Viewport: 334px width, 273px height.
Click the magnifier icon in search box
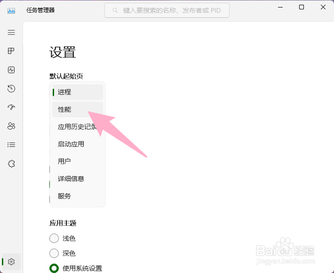pos(115,10)
